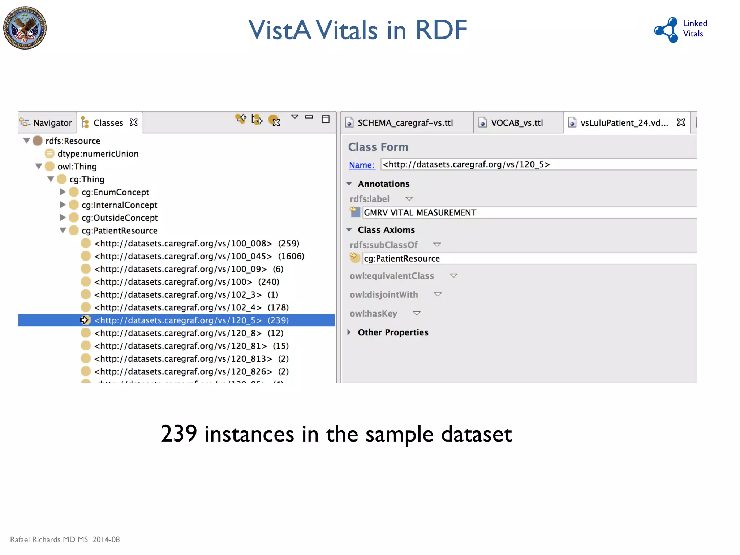
Task: Click the Classes tab hierarchy icon
Action: 85,122
